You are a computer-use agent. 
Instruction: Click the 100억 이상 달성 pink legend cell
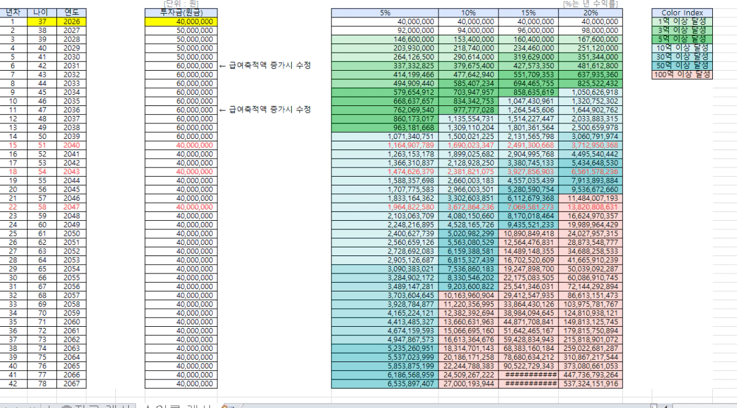coord(682,75)
